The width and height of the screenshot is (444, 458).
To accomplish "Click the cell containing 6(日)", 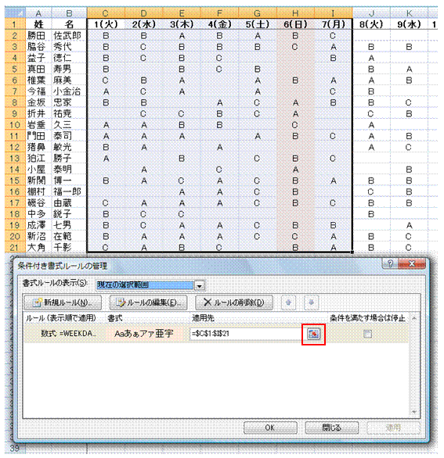I will [x=295, y=24].
